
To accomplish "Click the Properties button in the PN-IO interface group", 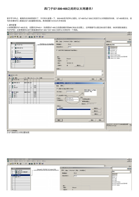I will pyautogui.click(x=79, y=65).
